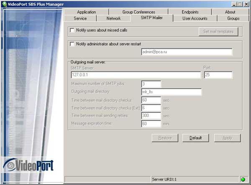
Task: Select the Service tab
Action: tap(80, 18)
